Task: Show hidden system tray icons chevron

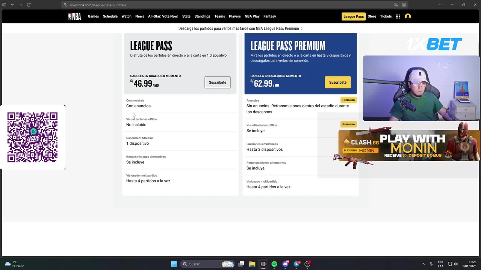Action: point(423,264)
